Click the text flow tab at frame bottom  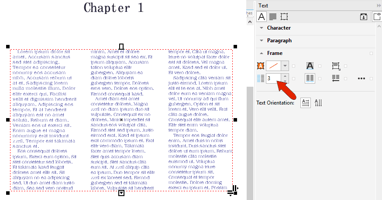[121, 193]
